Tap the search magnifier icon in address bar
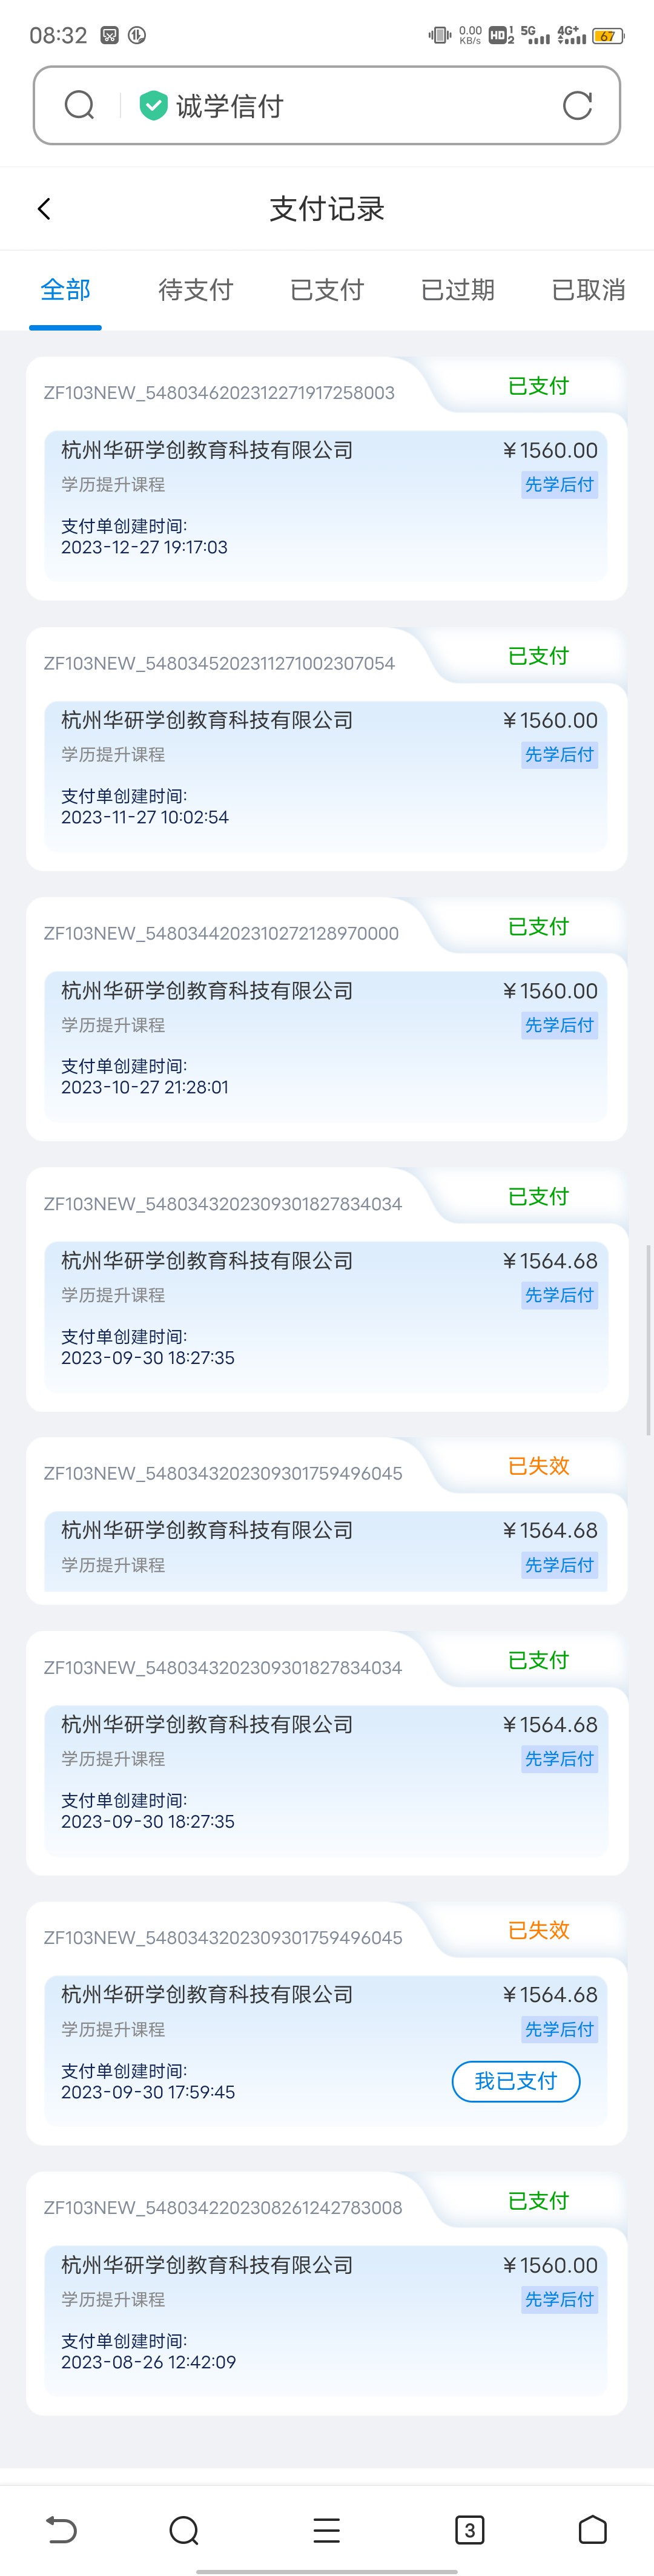The width and height of the screenshot is (654, 2576). [x=79, y=105]
